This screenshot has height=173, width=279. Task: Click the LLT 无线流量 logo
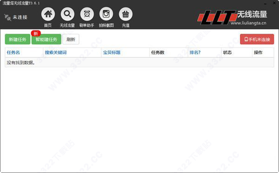(232, 17)
